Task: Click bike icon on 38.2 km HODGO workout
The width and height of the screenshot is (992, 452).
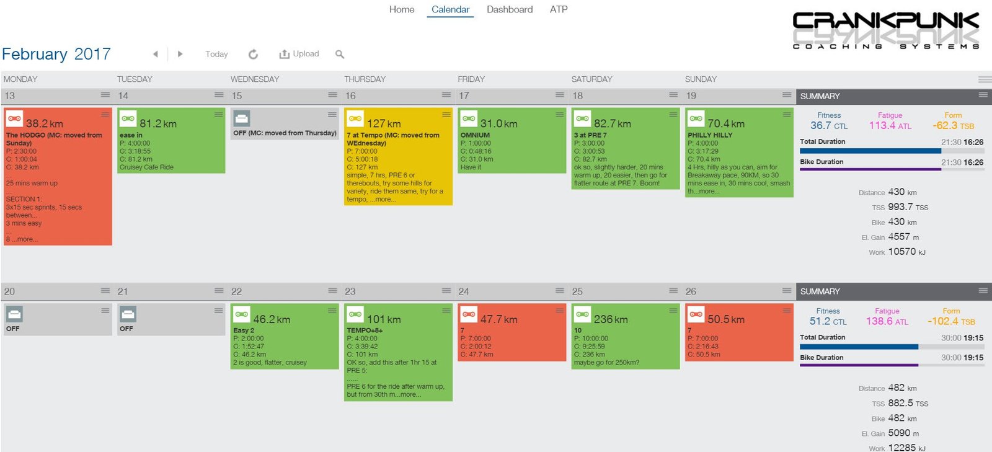Action: tap(15, 118)
